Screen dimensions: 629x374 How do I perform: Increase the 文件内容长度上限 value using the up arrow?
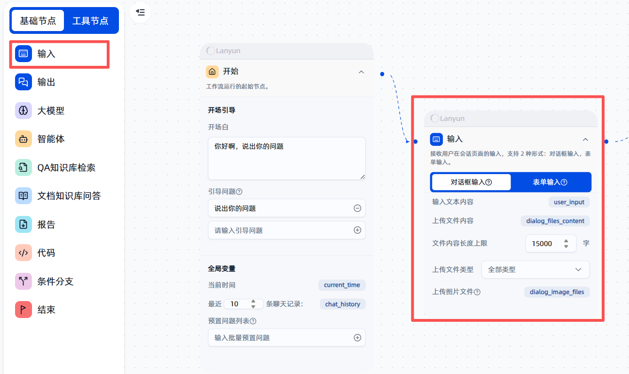point(566,241)
